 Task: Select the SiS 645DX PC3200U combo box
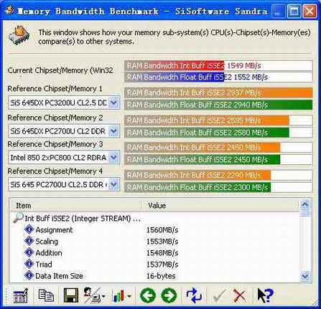click(x=64, y=103)
